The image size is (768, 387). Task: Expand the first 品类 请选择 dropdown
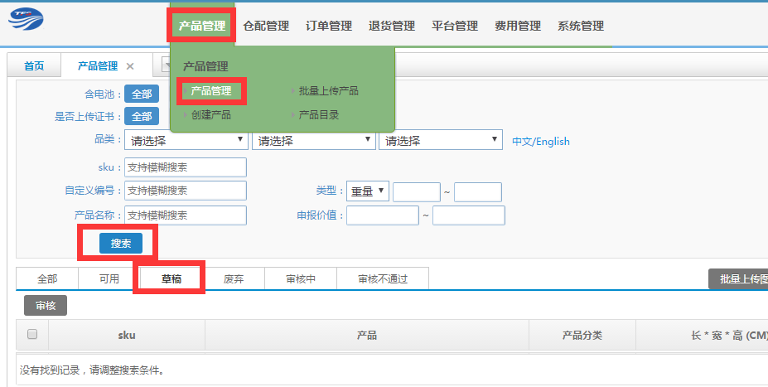coord(186,141)
